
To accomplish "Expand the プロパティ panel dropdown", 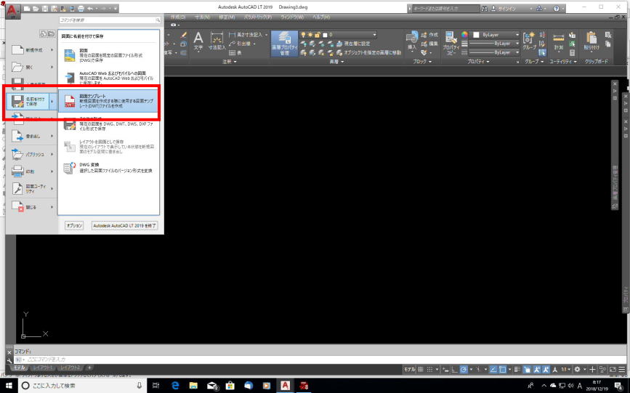I will pyautogui.click(x=478, y=62).
